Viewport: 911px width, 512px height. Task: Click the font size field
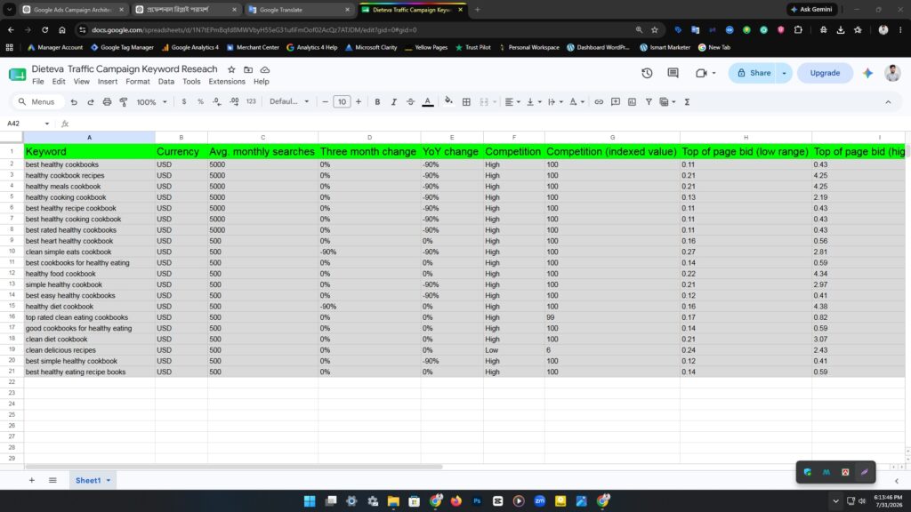(x=342, y=102)
